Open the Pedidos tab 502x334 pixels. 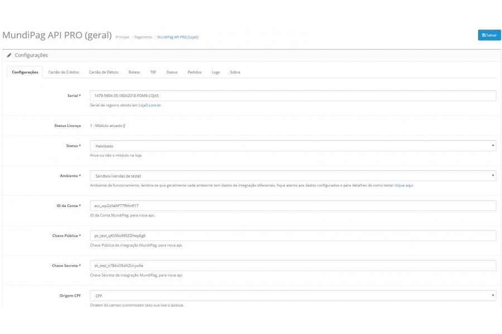pos(194,72)
